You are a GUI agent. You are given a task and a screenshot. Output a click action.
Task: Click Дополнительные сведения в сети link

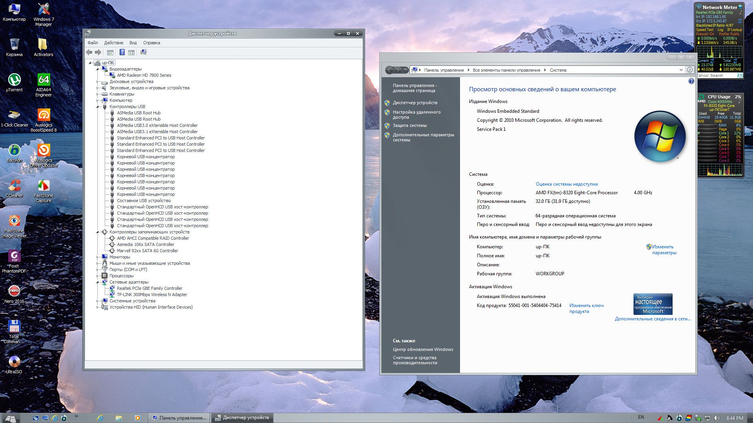click(653, 319)
